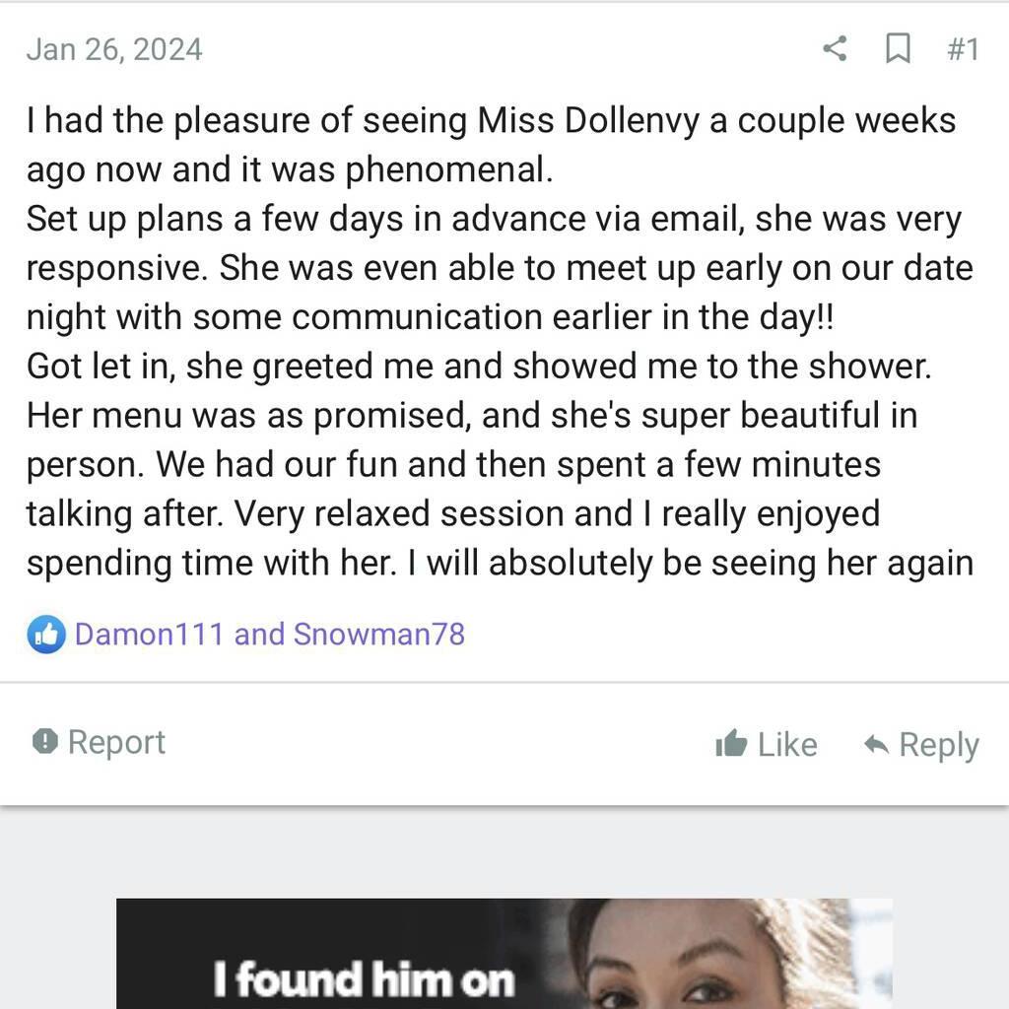Bookmark this post using the bookmark icon
Image resolution: width=1009 pixels, height=1009 pixels.
pyautogui.click(x=898, y=48)
